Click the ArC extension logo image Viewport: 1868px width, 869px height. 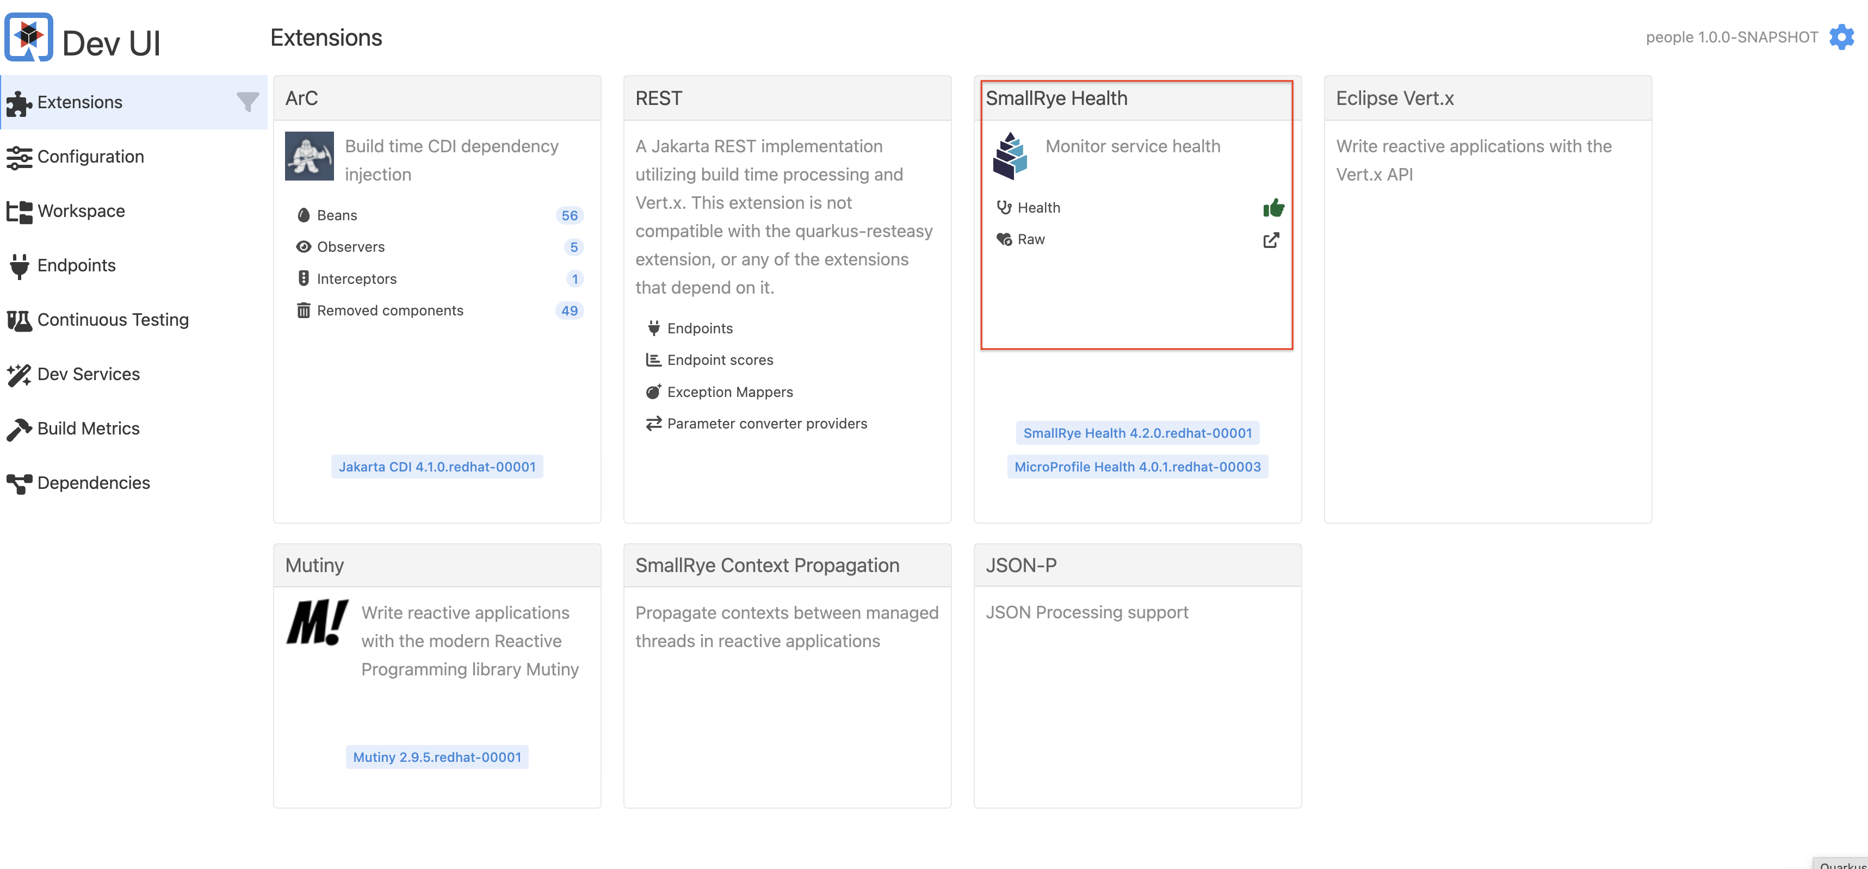click(310, 156)
